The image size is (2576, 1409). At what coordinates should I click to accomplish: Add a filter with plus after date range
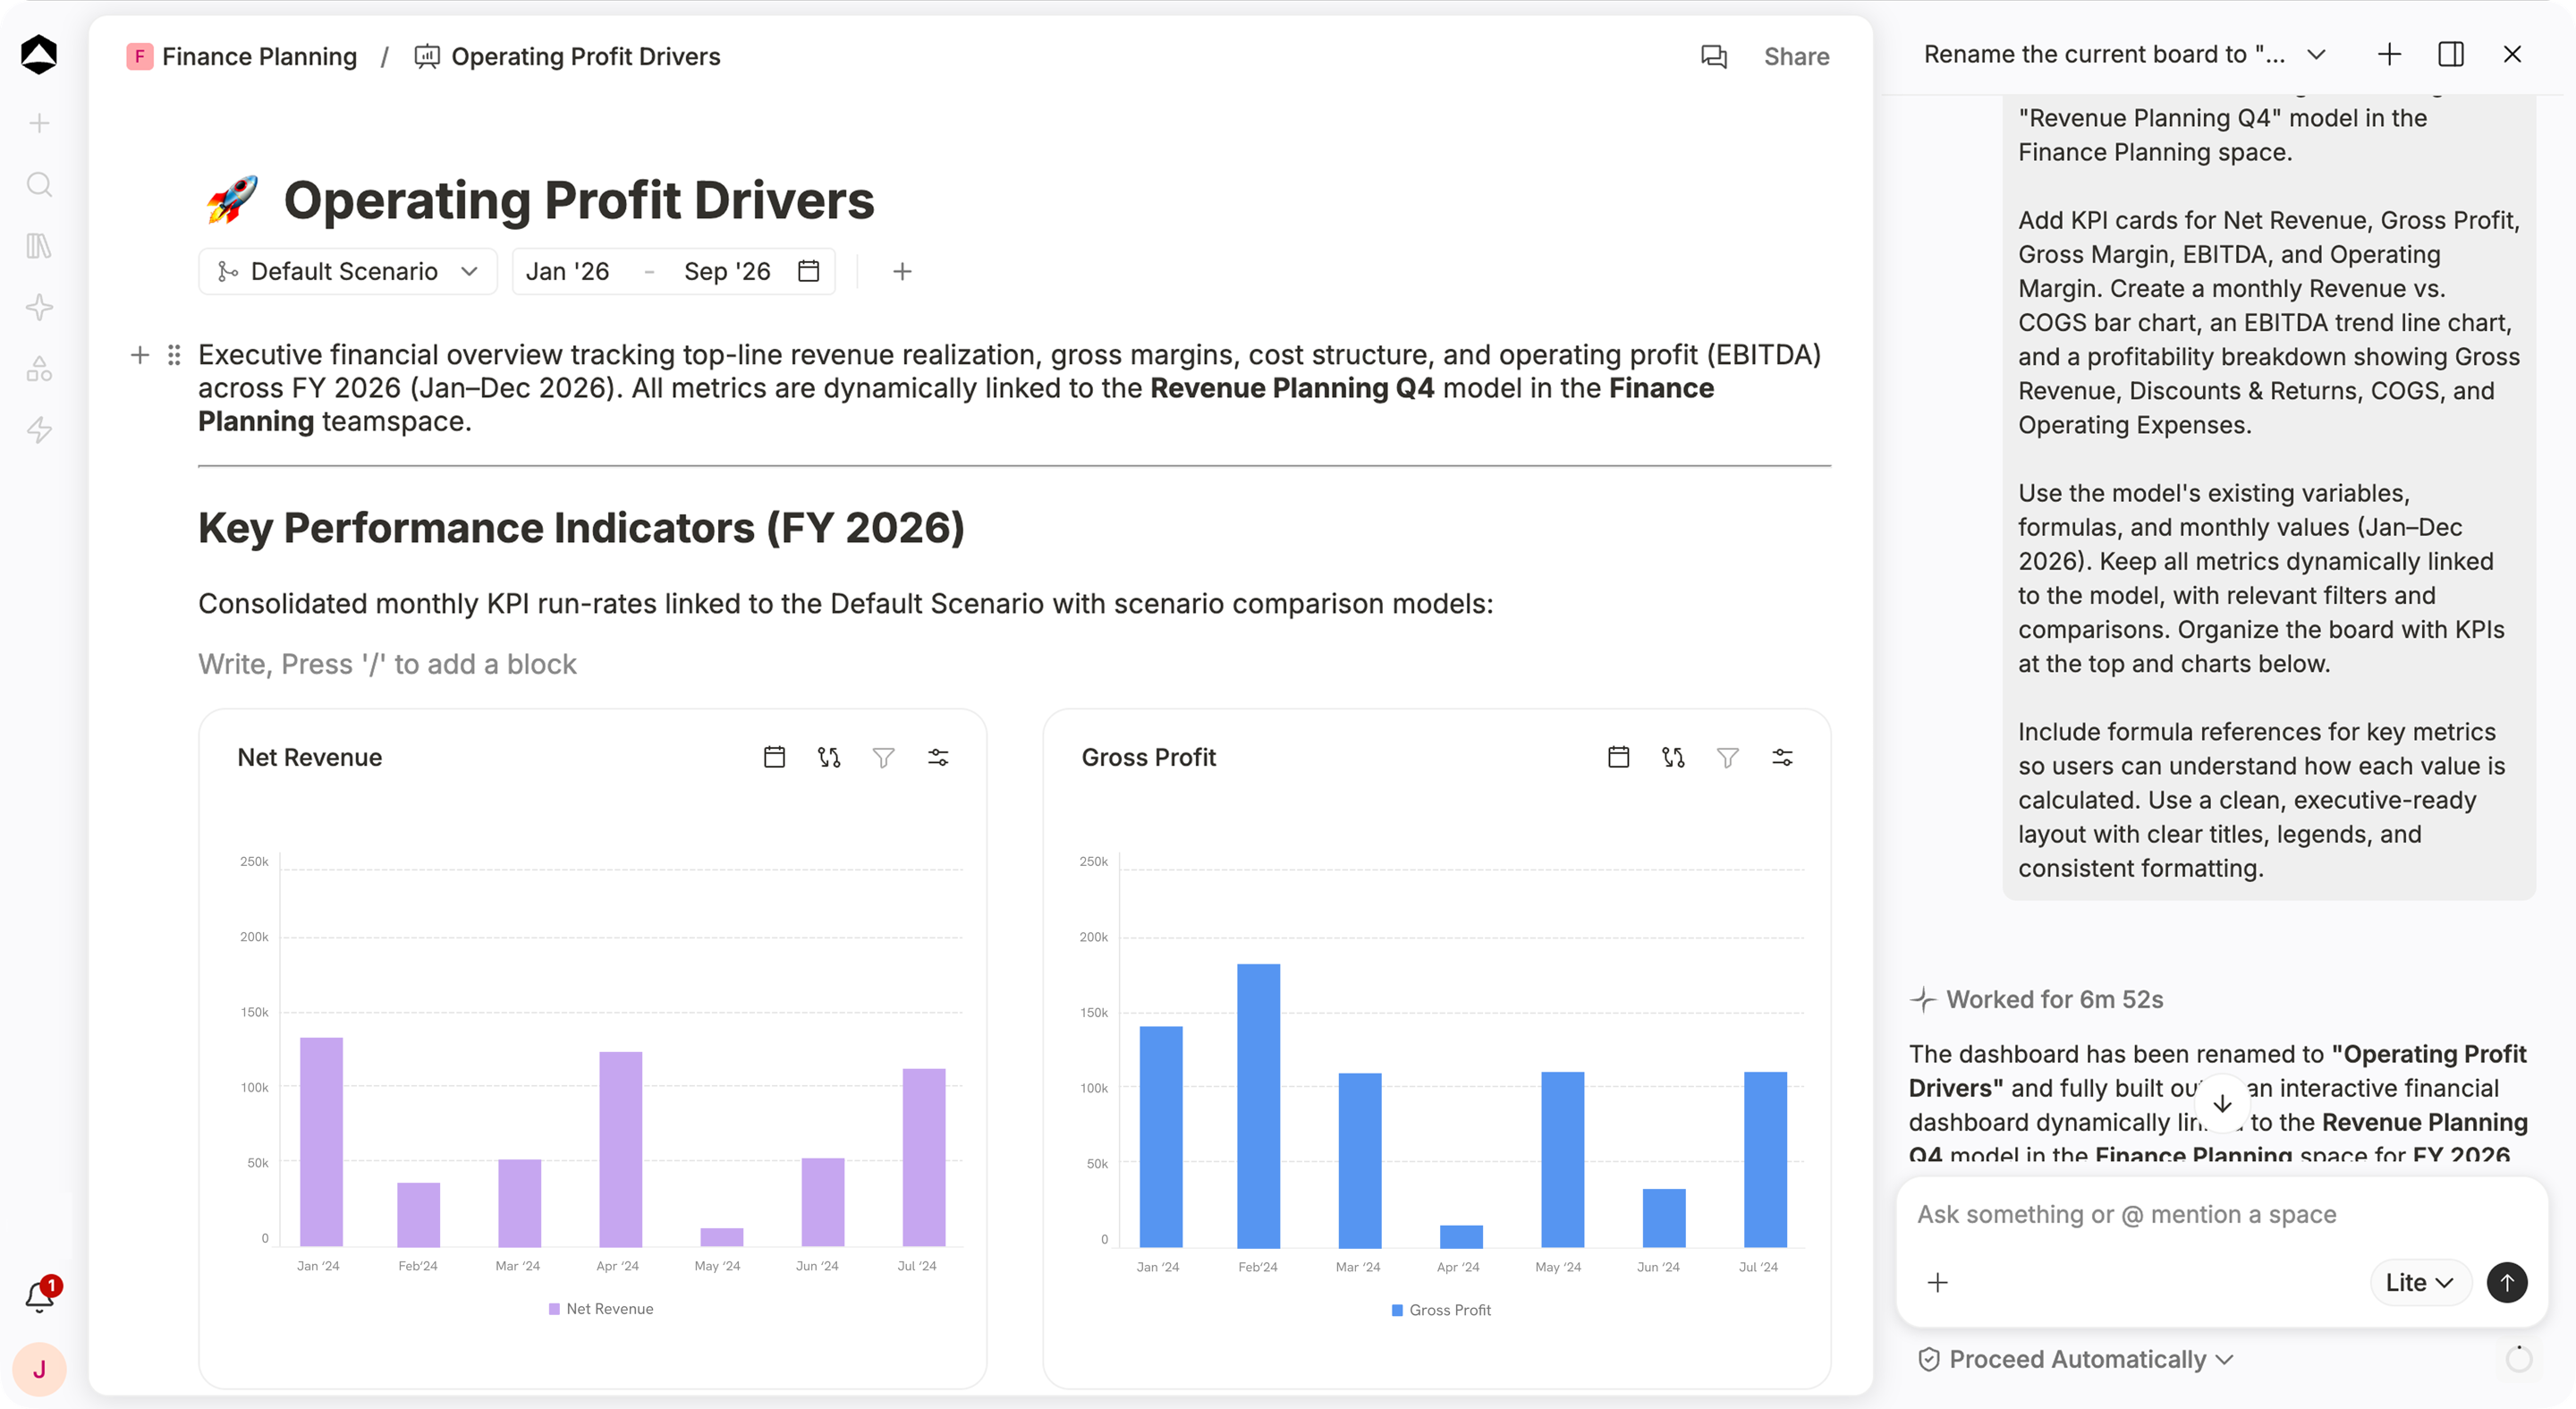902,271
